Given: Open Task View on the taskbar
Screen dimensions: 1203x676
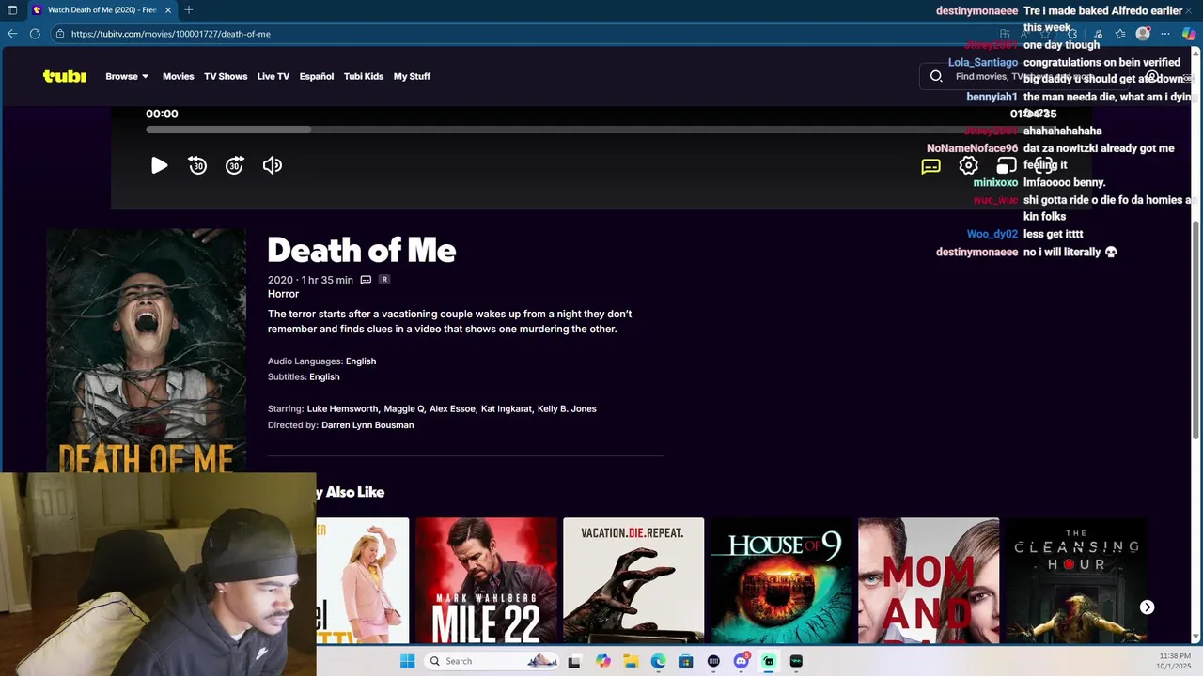Looking at the screenshot, I should click(x=574, y=661).
